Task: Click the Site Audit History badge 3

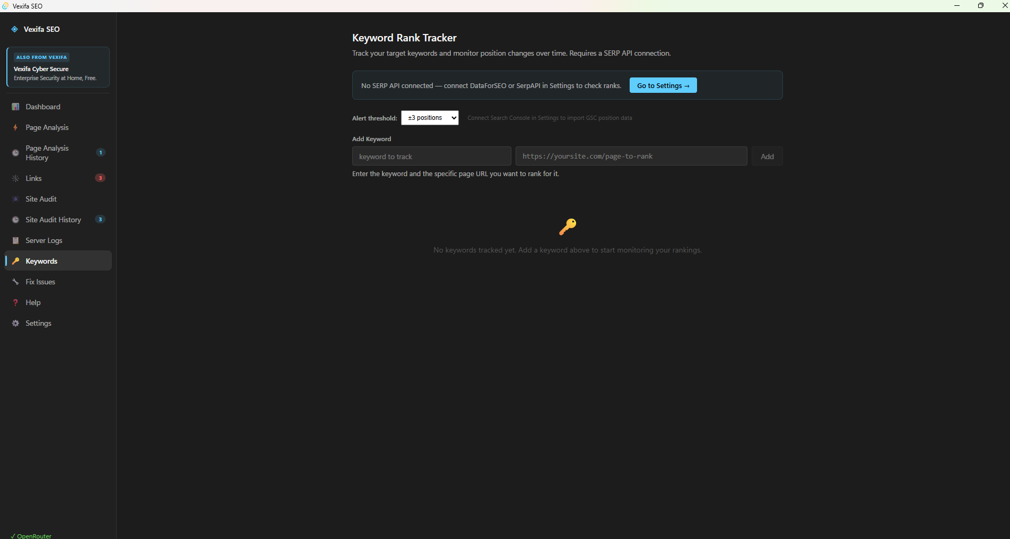Action: coord(100,219)
